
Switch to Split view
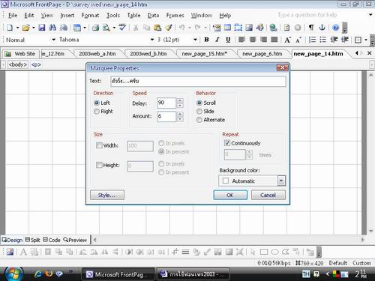33,240
